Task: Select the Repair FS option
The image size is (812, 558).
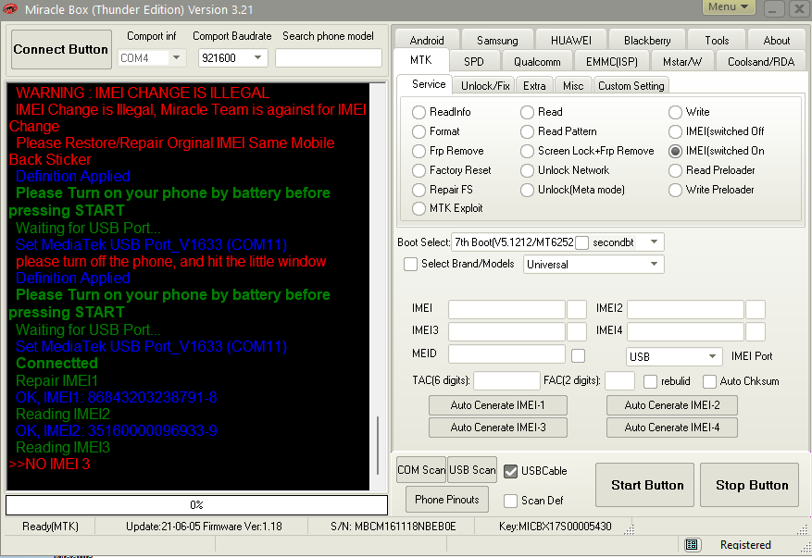Action: [418, 190]
